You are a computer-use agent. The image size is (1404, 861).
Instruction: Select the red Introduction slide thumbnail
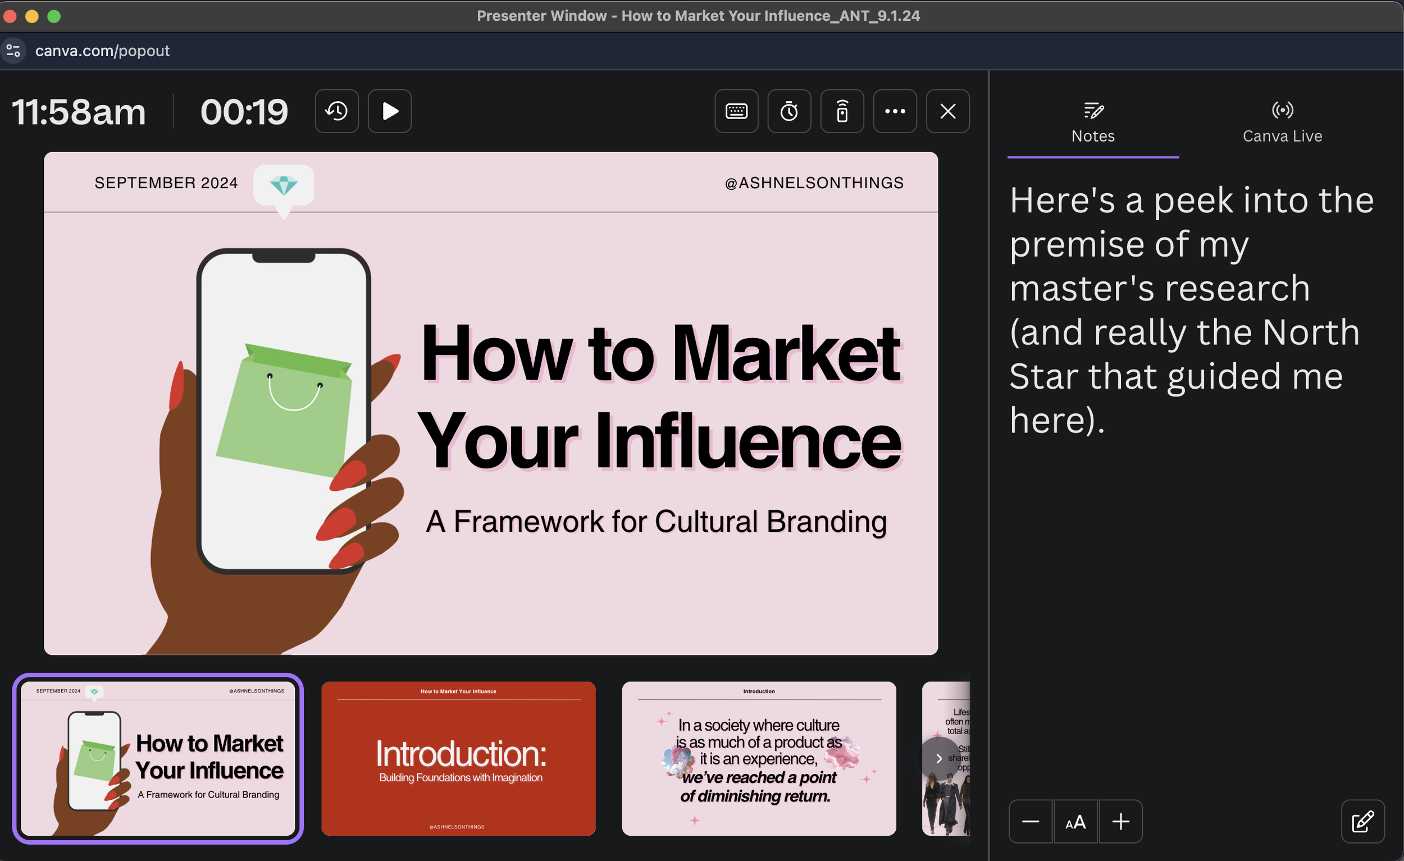(458, 758)
